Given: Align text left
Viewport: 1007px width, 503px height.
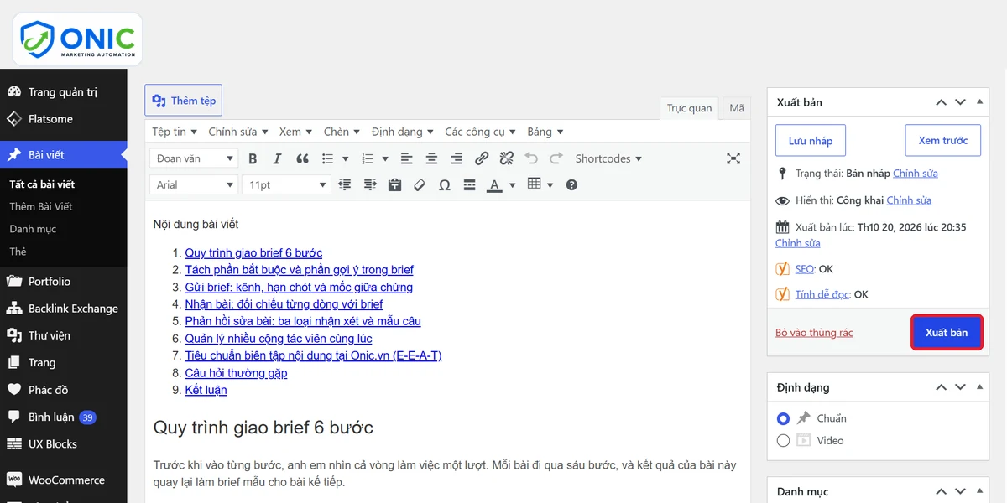Looking at the screenshot, I should point(406,158).
